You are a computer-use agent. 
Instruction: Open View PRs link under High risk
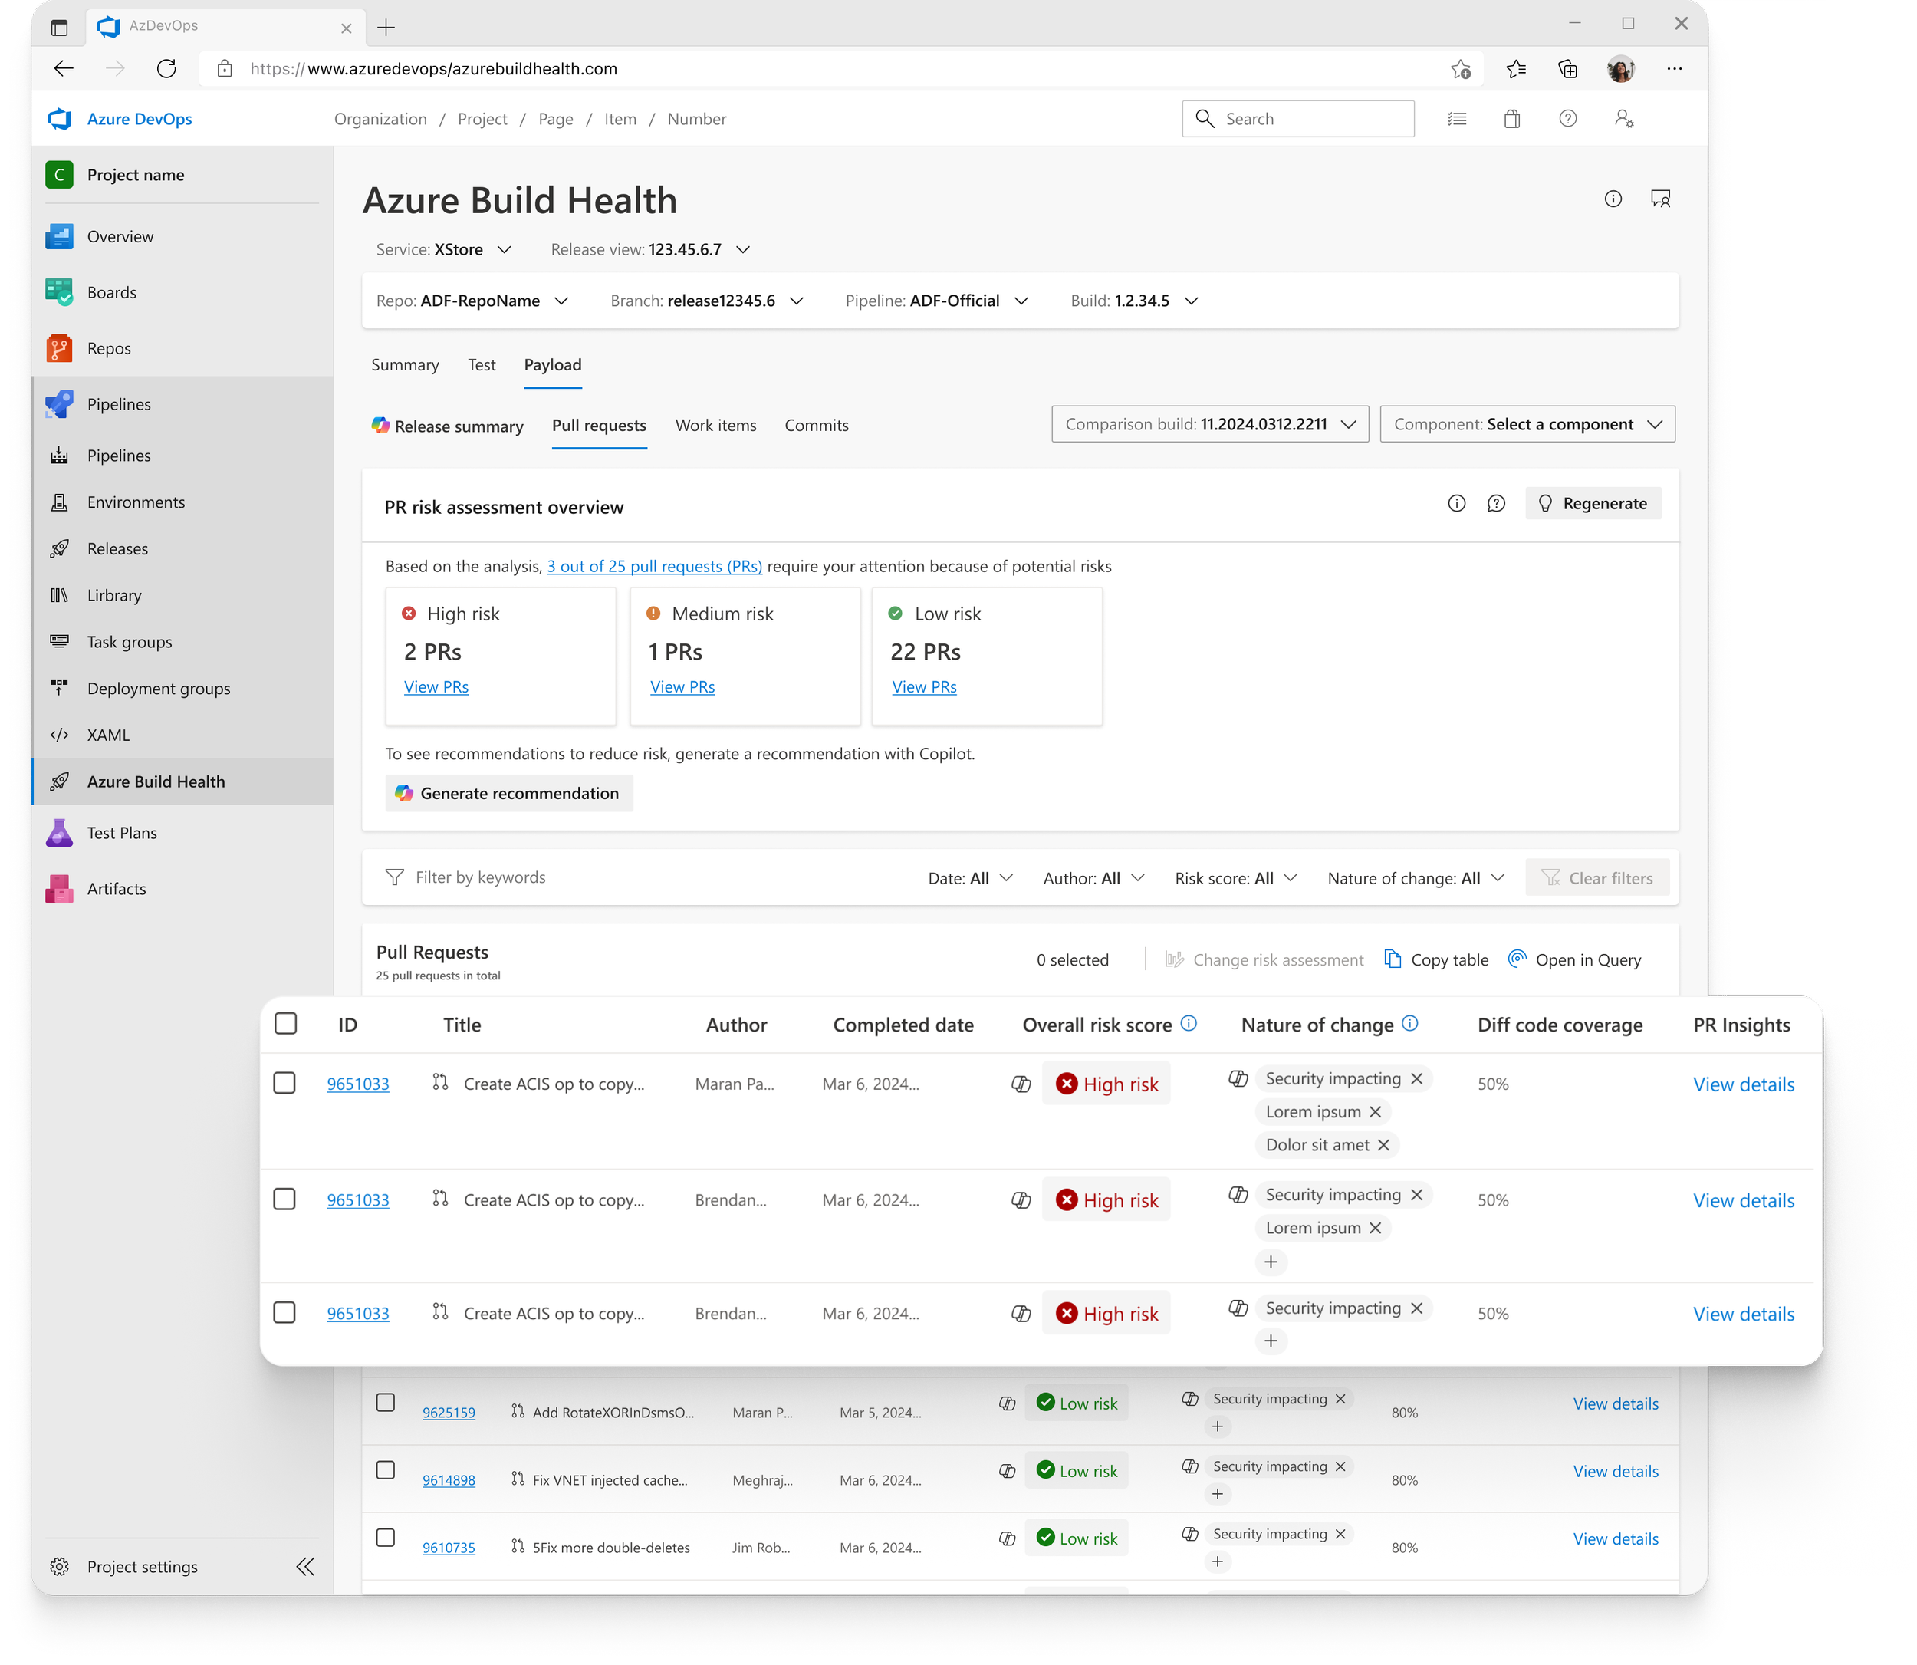point(436,686)
